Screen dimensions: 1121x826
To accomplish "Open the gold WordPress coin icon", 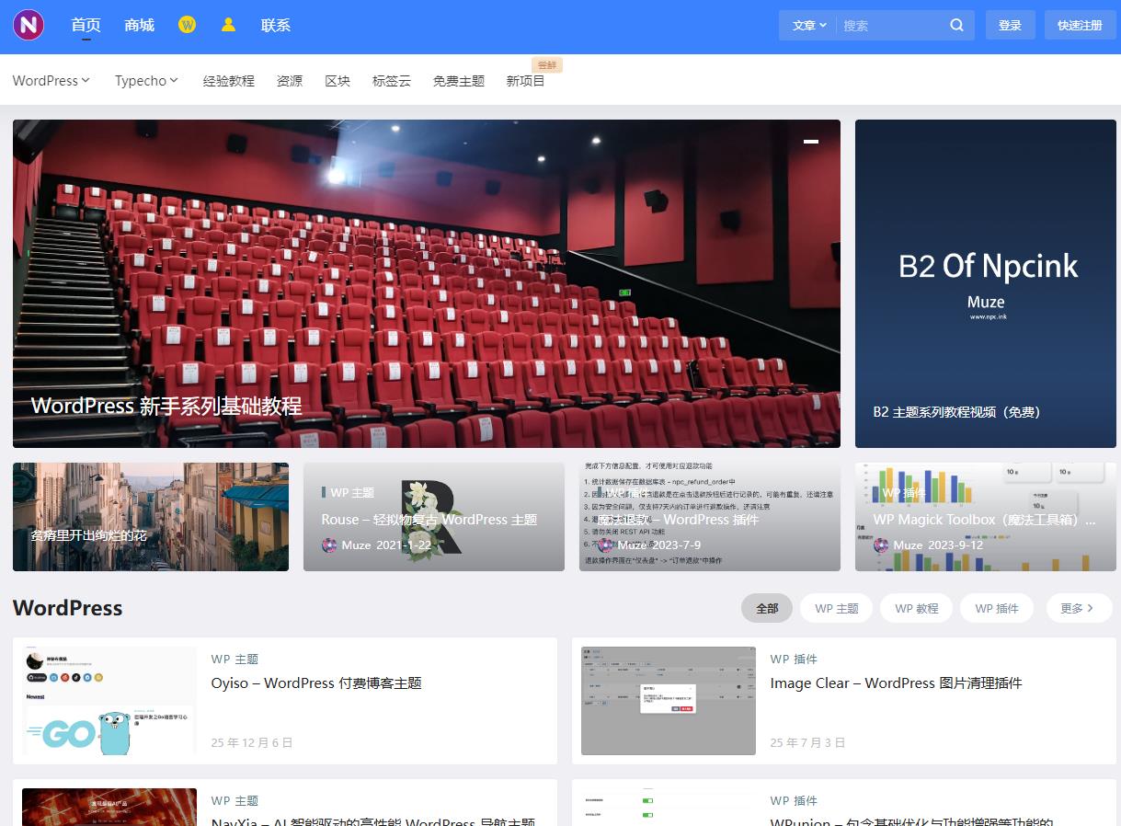I will (187, 25).
